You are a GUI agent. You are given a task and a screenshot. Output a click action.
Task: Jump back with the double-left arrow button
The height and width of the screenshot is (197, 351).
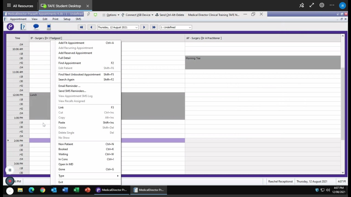coord(81,27)
